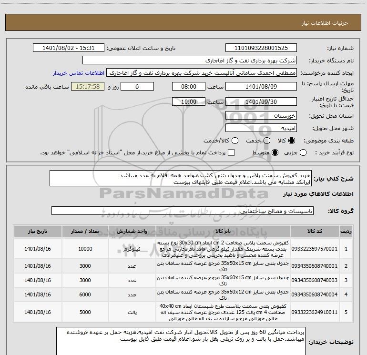Viewport: 367px width, 355px height.
Task: Click the price validity date 1401/09/30
Action: pyautogui.click(x=261, y=101)
